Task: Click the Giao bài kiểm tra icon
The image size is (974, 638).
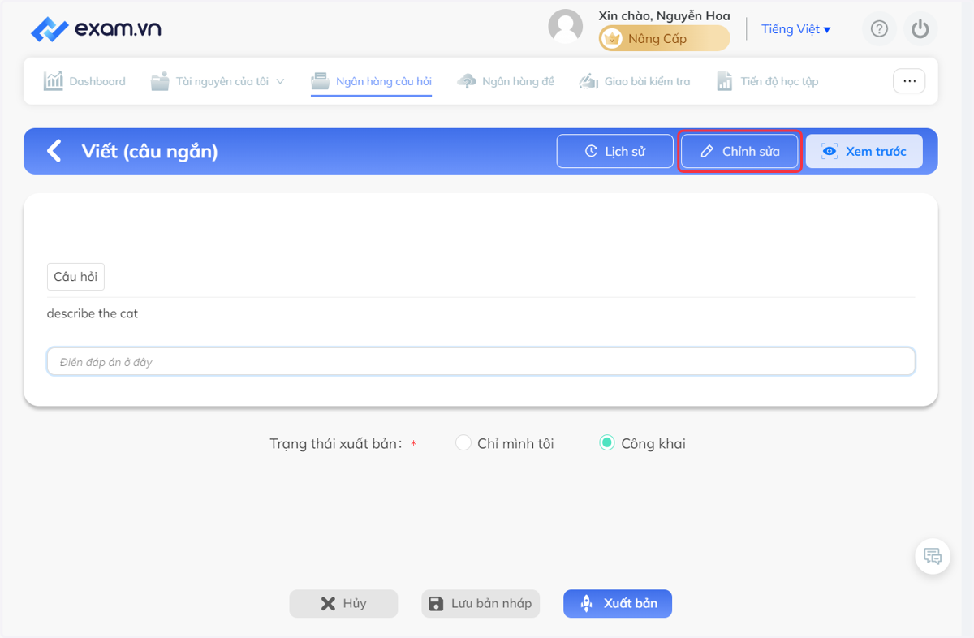Action: [x=588, y=81]
